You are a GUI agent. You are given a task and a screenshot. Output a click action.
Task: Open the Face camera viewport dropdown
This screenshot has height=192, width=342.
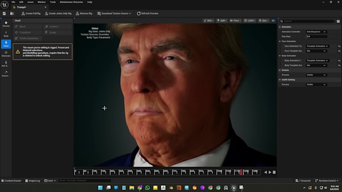[235, 21]
